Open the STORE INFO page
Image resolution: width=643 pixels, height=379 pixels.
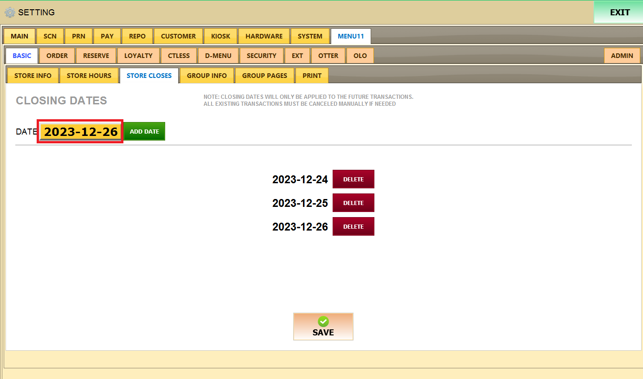tap(33, 76)
